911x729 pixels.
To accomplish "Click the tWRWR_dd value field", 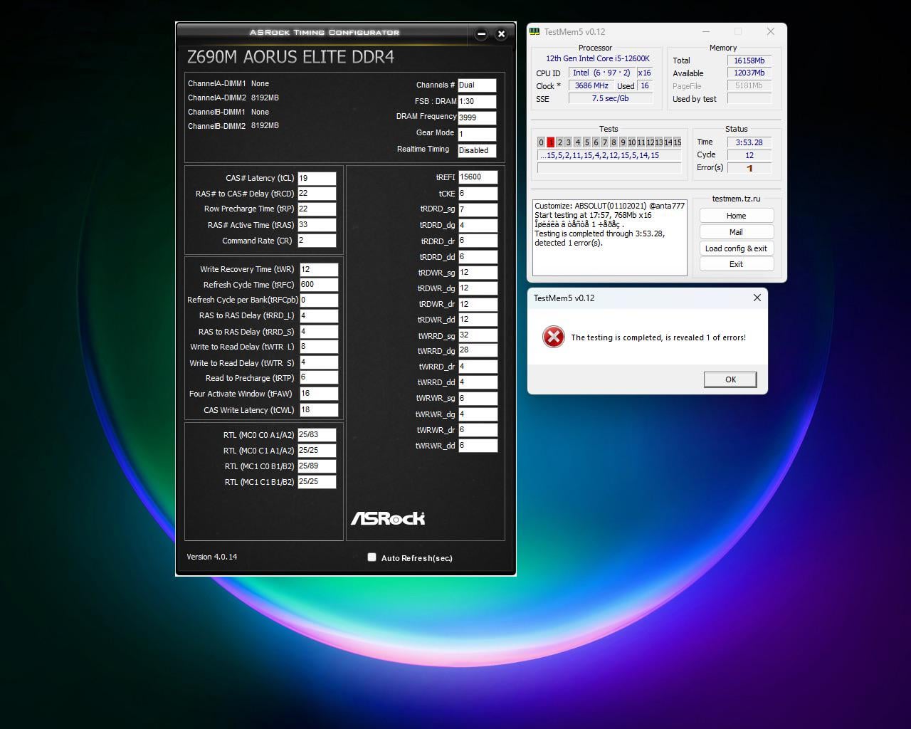I will pyautogui.click(x=478, y=446).
